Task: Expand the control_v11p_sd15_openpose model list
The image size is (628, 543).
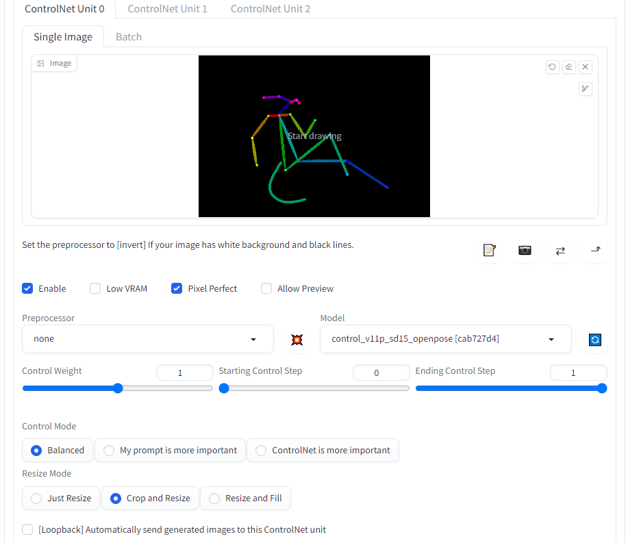Action: pos(551,339)
